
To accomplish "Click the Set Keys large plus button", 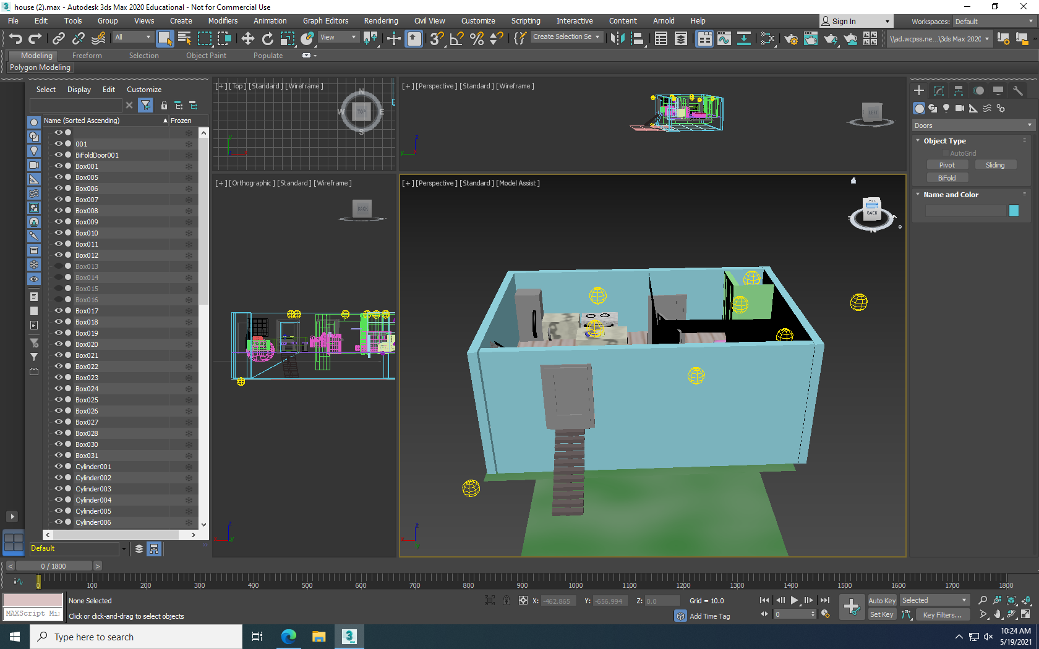I will pos(852,607).
